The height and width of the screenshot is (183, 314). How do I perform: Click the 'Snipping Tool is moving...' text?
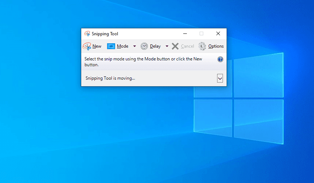[x=110, y=78]
